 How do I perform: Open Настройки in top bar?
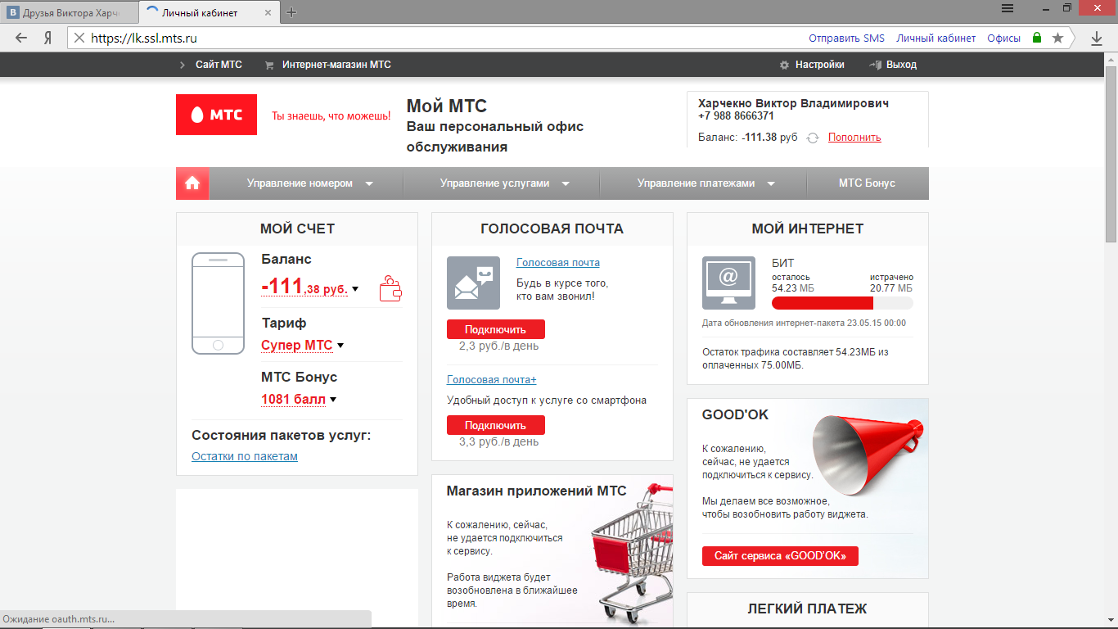click(x=819, y=65)
